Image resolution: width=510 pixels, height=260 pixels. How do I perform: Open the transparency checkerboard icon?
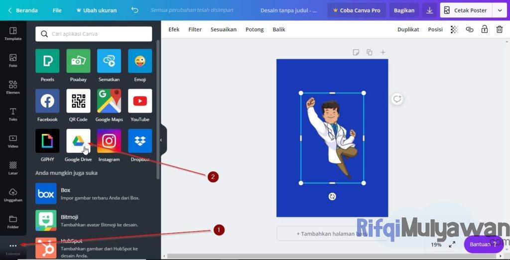[454, 29]
